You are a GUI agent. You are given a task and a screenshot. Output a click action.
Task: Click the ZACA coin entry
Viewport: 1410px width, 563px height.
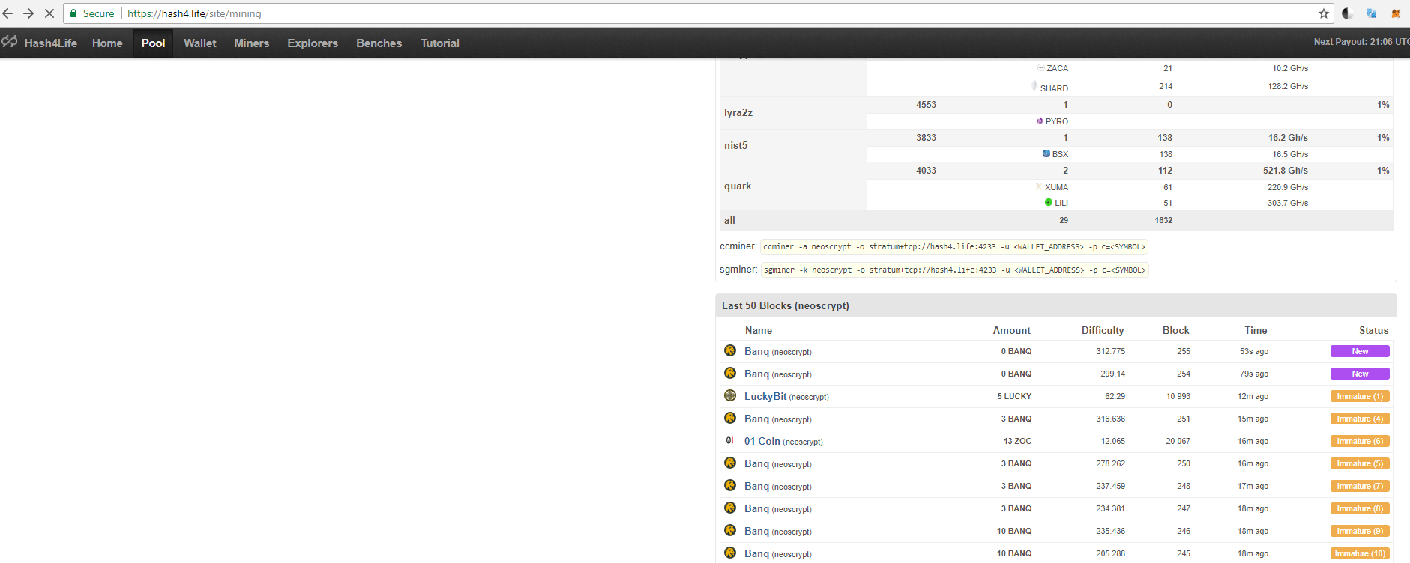[1057, 68]
